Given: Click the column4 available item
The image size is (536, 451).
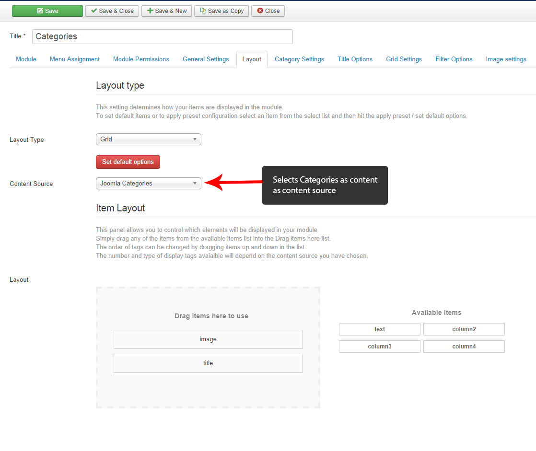Looking at the screenshot, I should click(x=464, y=347).
